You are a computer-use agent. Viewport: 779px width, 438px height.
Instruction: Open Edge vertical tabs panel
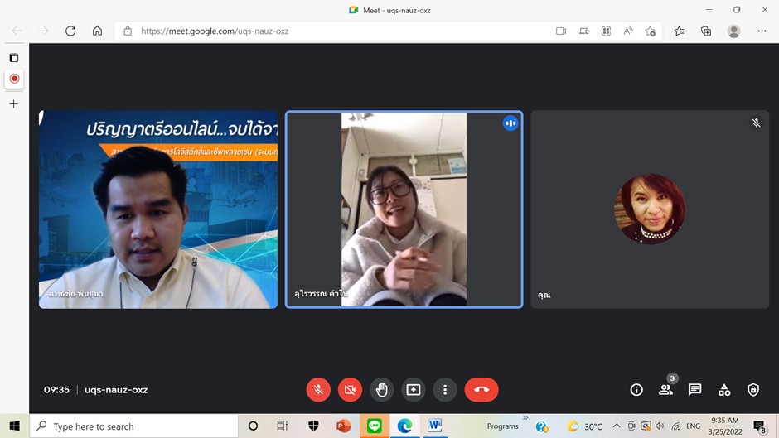[x=14, y=58]
